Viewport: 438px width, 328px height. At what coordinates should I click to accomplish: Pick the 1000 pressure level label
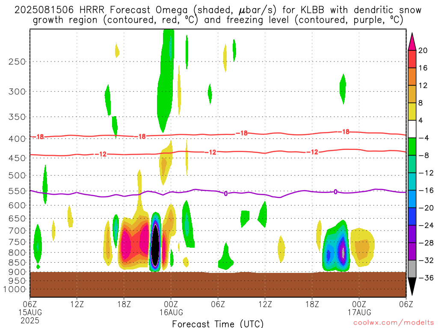[x=15, y=290]
